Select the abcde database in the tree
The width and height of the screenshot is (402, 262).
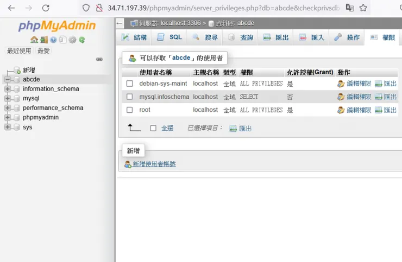pyautogui.click(x=32, y=79)
